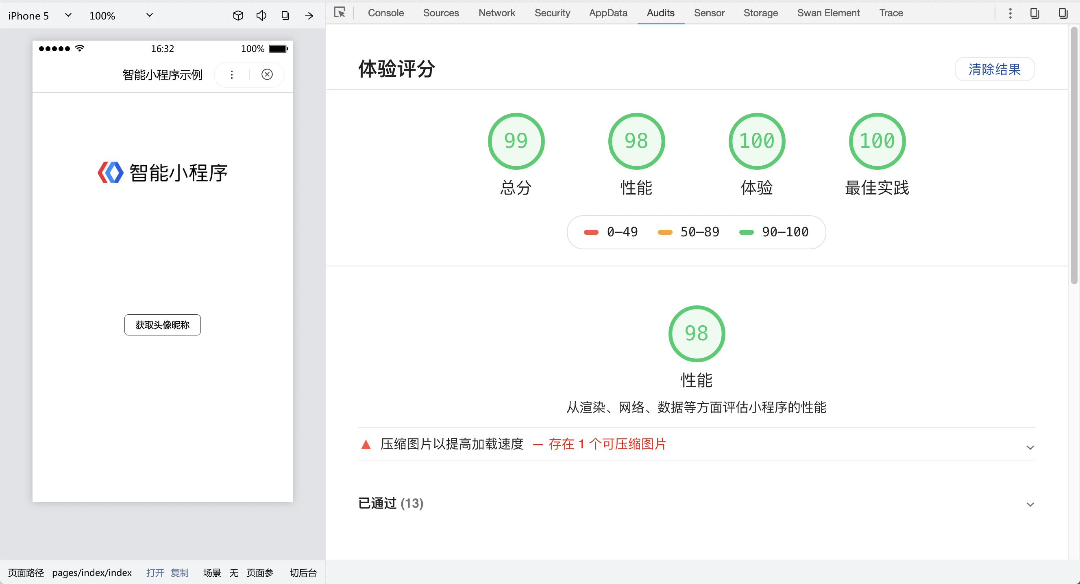Toggle the speaker sound icon
The height and width of the screenshot is (584, 1080).
[x=261, y=16]
